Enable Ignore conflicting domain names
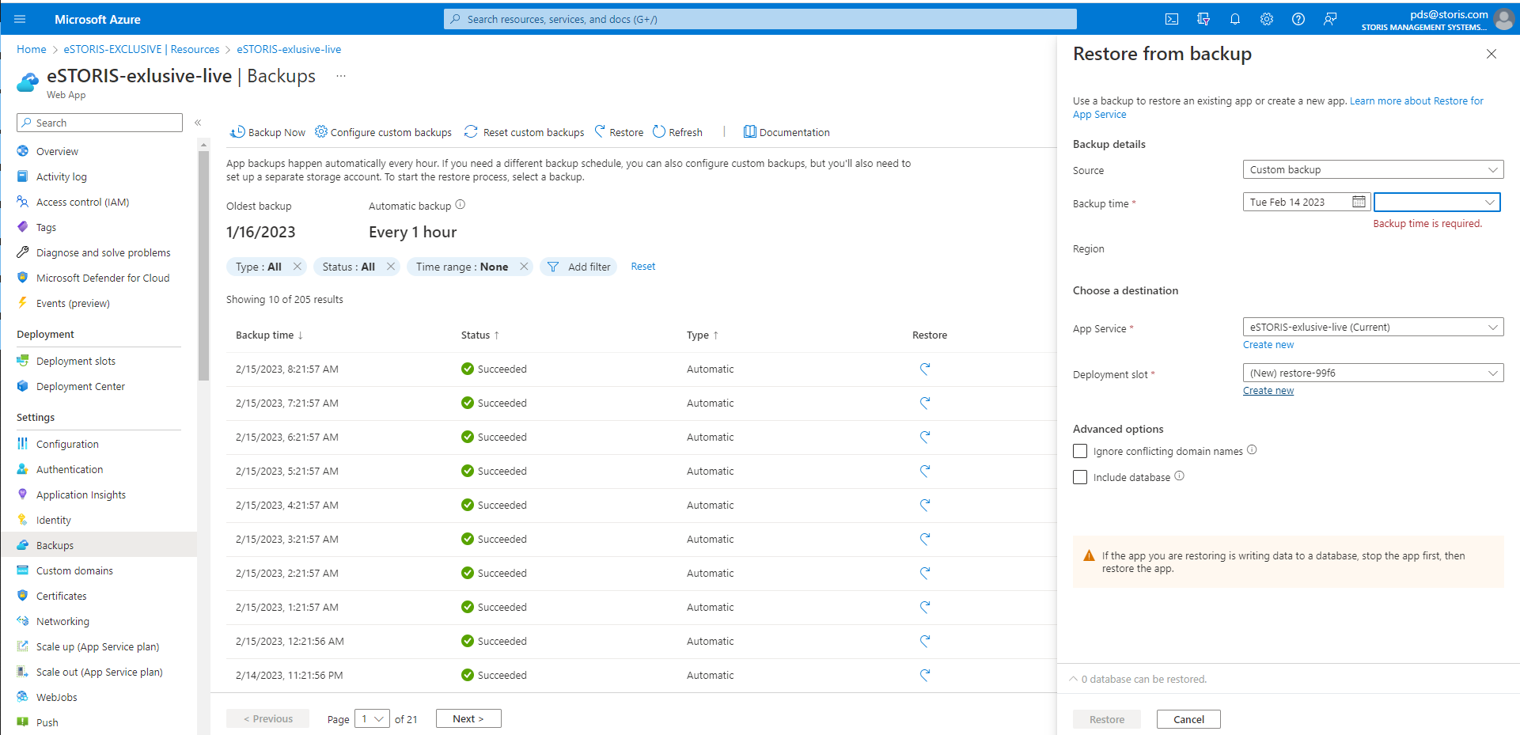Viewport: 1520px width, 735px height. coord(1080,451)
